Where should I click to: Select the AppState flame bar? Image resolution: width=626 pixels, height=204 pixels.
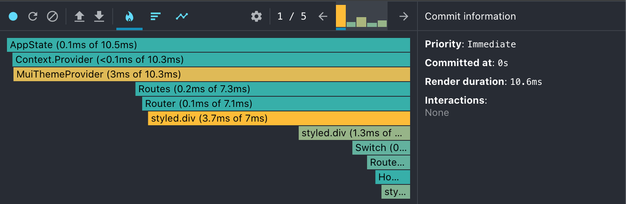pos(208,45)
